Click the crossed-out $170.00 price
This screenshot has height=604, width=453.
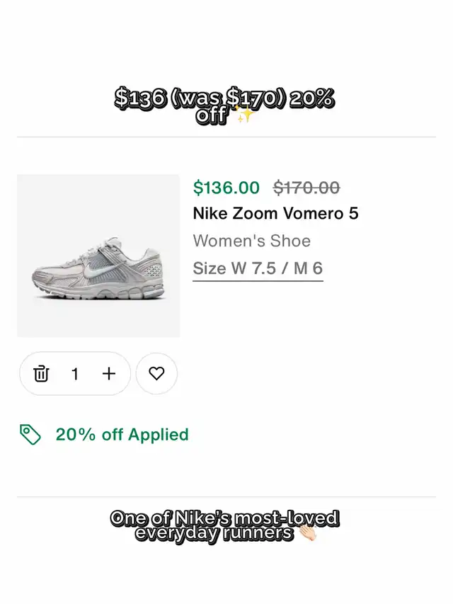(306, 188)
